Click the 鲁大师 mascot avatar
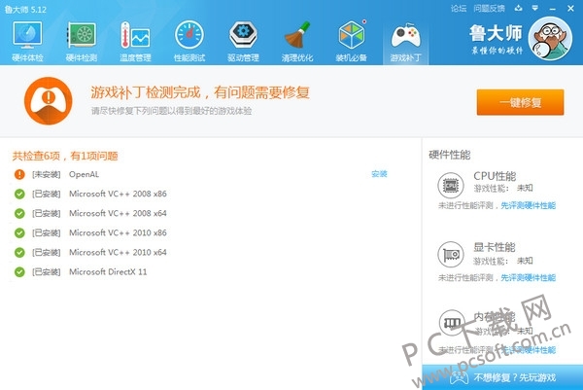This screenshot has height=390, width=583. click(x=550, y=39)
